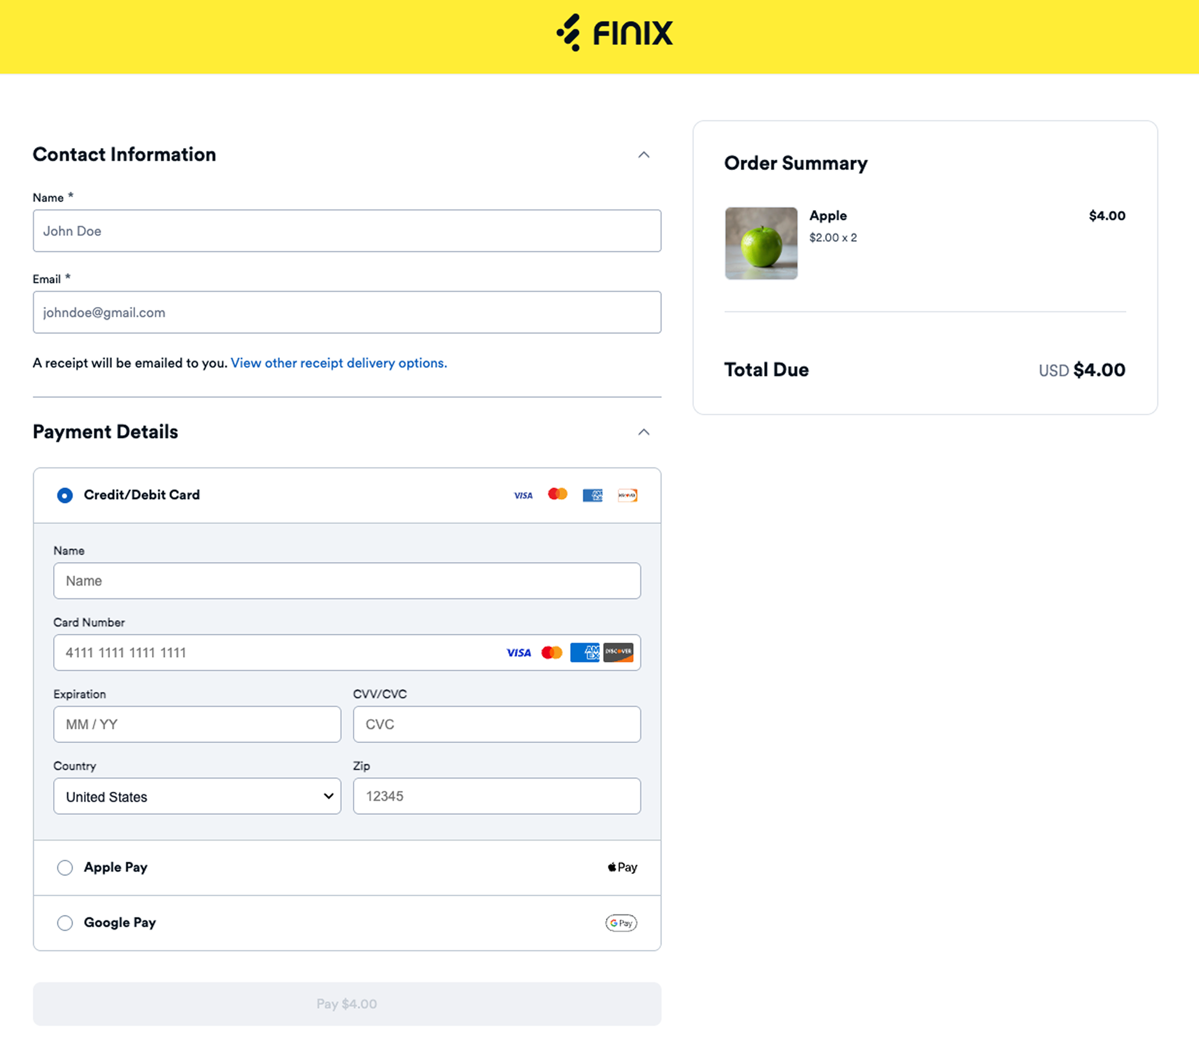
Task: Choose the Google Pay radio option
Action: tap(65, 923)
